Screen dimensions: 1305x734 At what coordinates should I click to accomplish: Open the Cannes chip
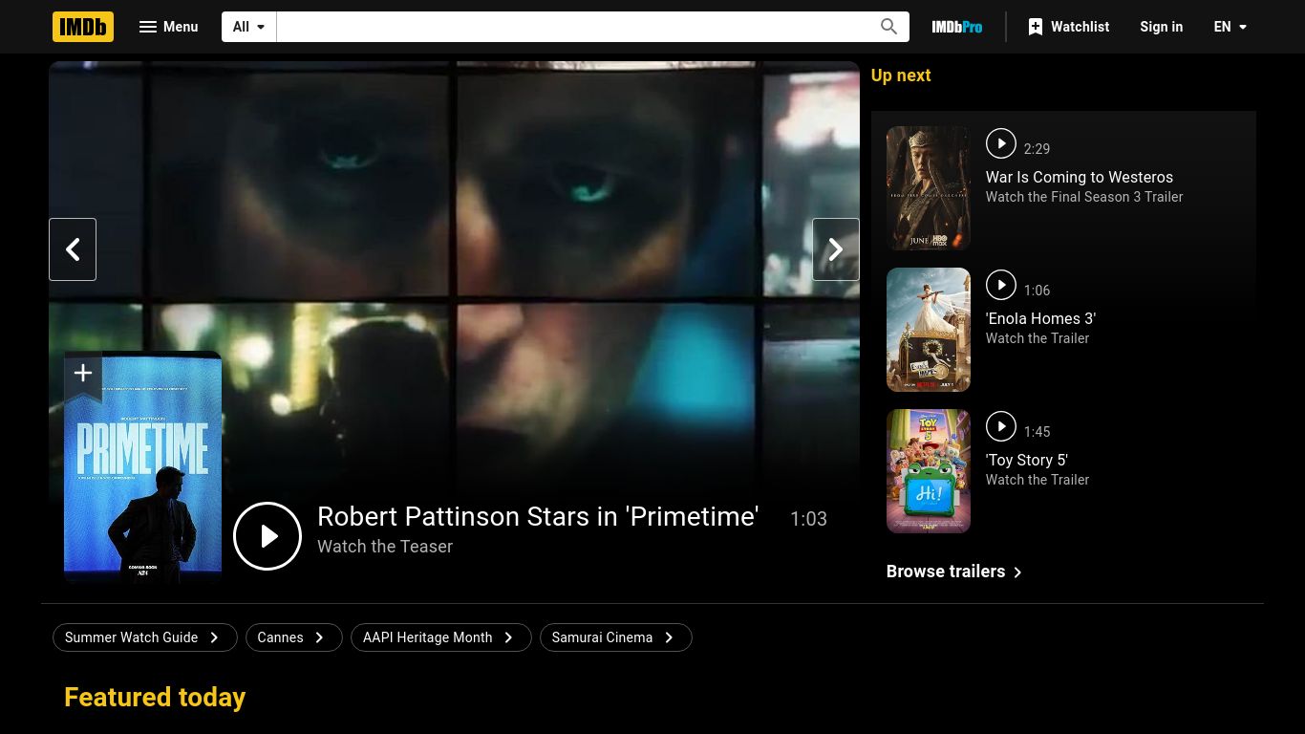pyautogui.click(x=293, y=637)
